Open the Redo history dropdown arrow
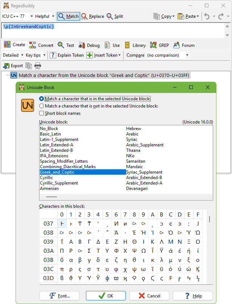Image resolution: width=232 pixels, height=304 pixels. pyautogui.click(x=228, y=16)
